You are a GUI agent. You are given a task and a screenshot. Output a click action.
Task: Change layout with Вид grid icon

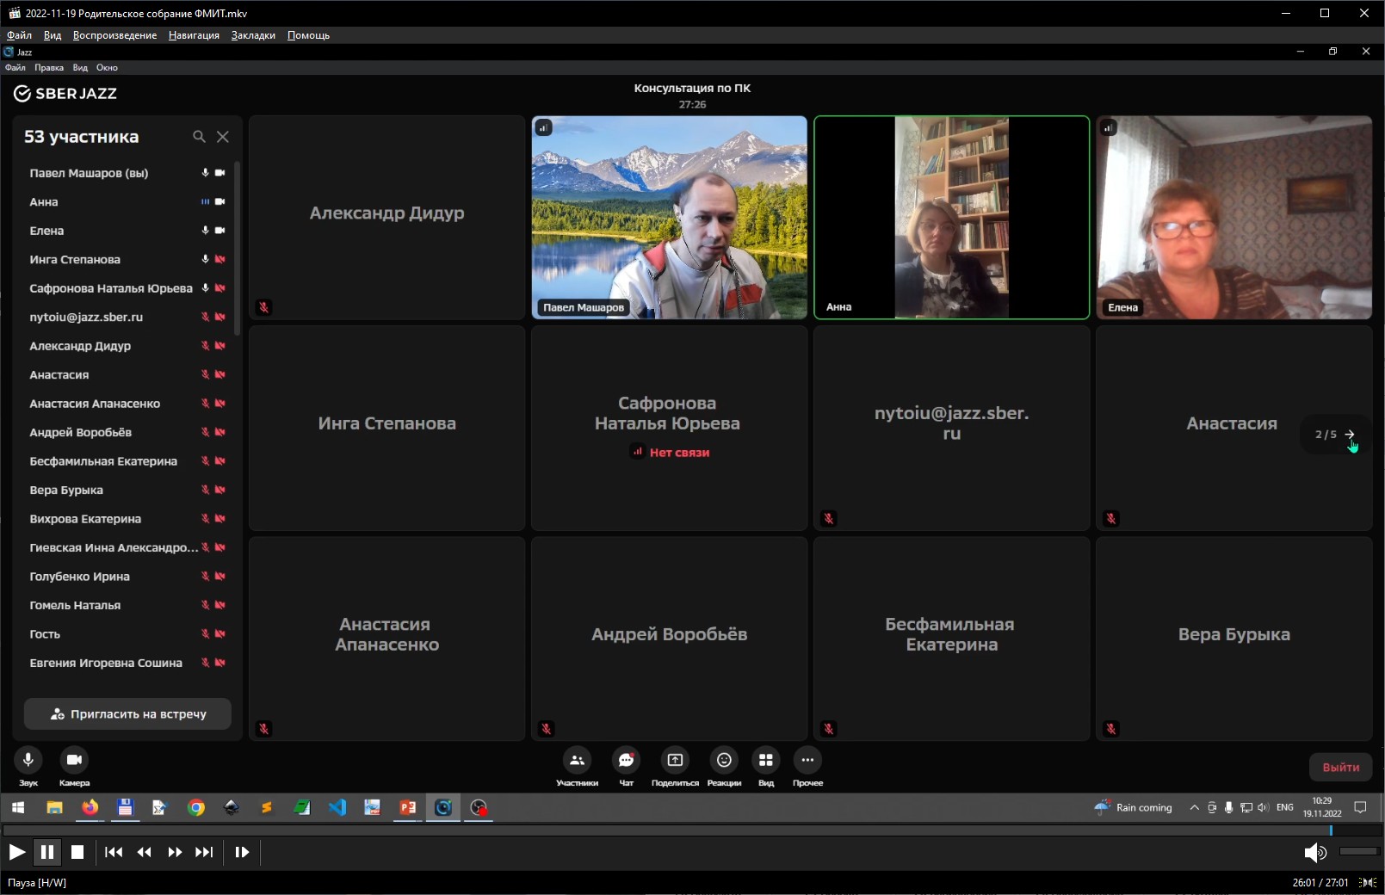coord(765,760)
